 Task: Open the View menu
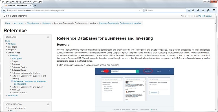coord(12,2)
